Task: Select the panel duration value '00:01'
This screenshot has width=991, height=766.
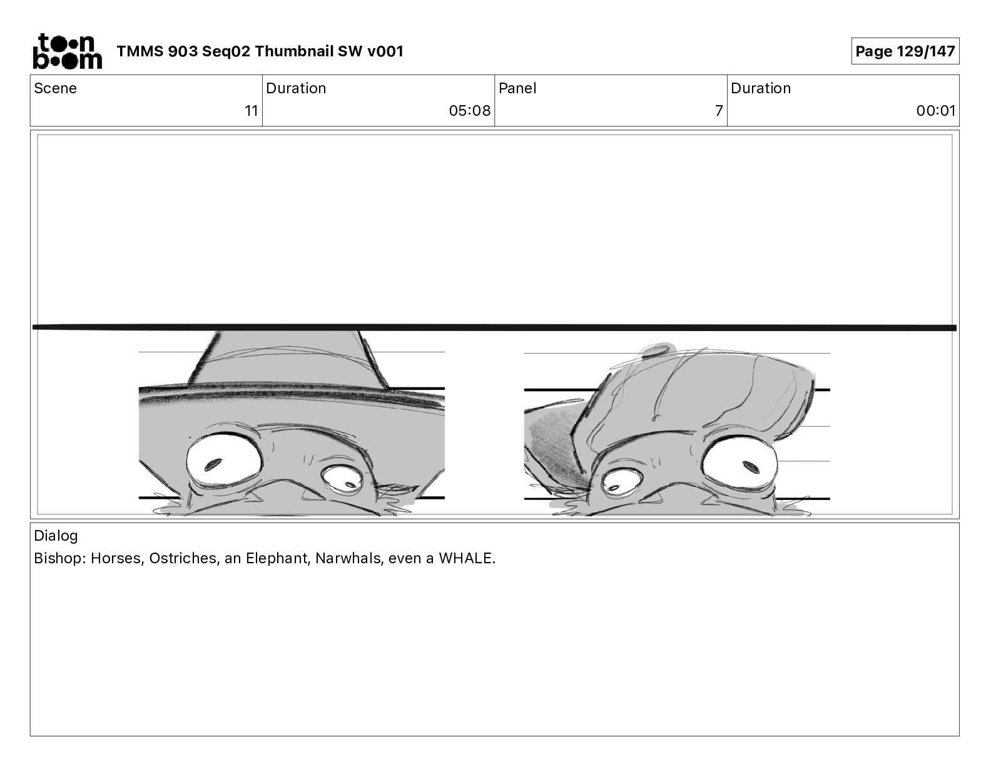Action: (x=936, y=111)
